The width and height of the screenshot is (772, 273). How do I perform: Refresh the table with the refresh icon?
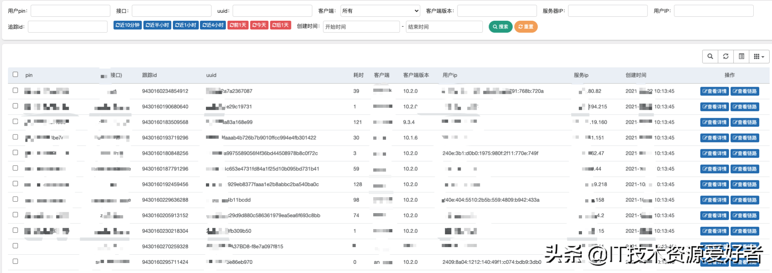726,56
